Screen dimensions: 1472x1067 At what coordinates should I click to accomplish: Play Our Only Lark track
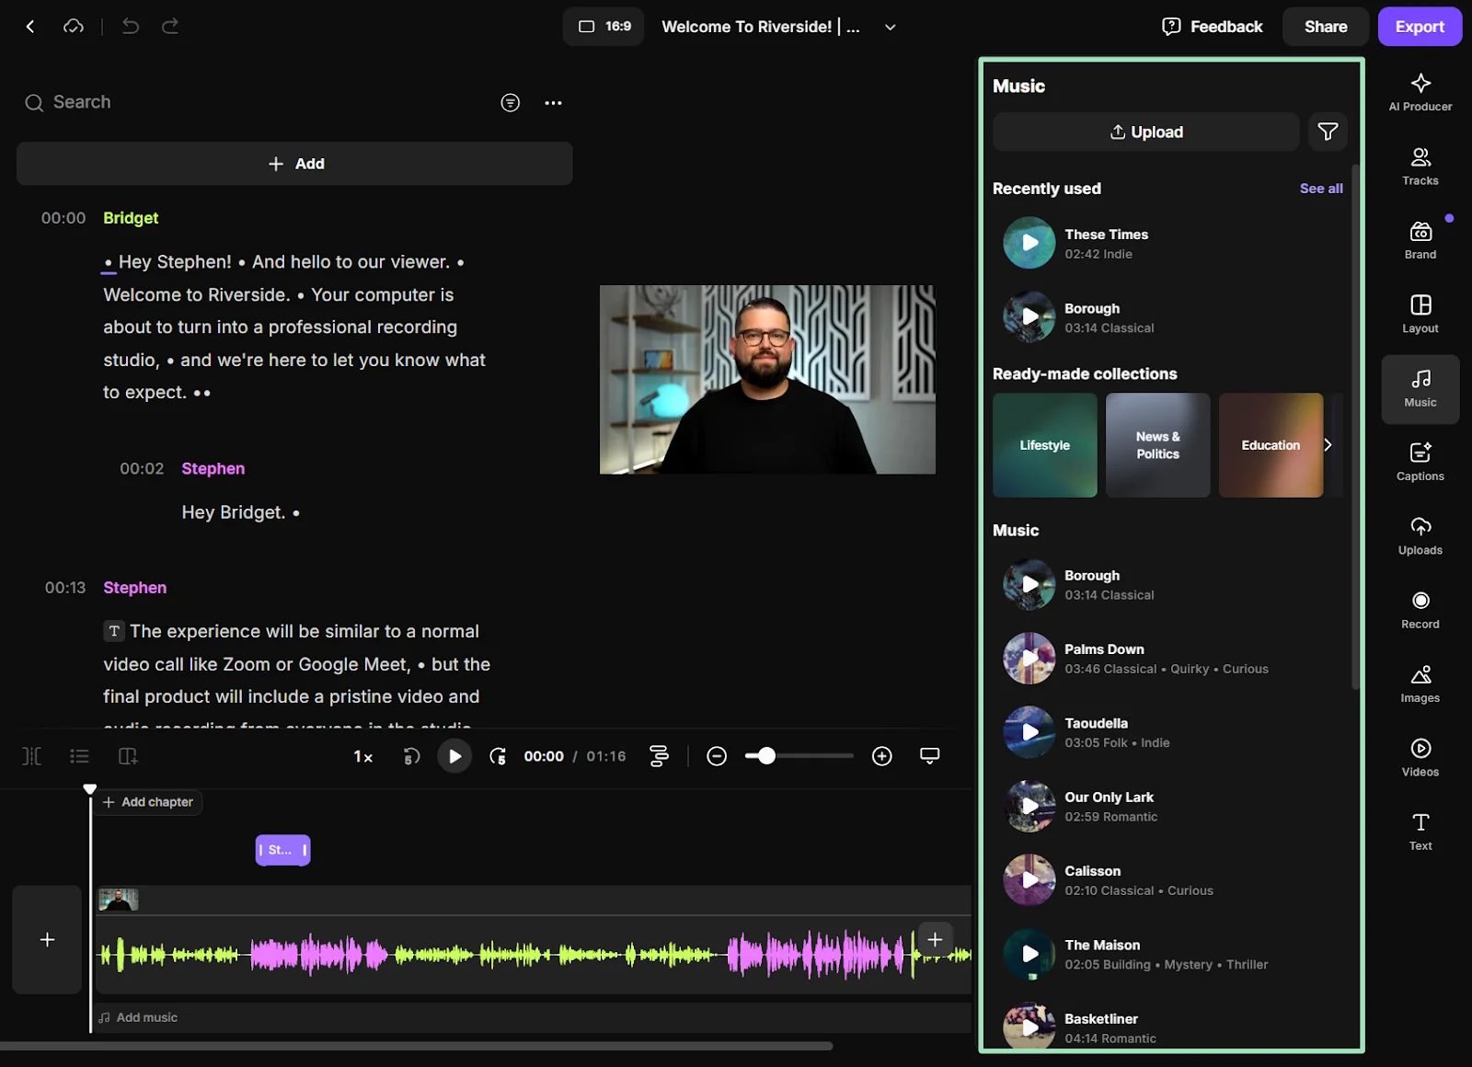(x=1029, y=806)
